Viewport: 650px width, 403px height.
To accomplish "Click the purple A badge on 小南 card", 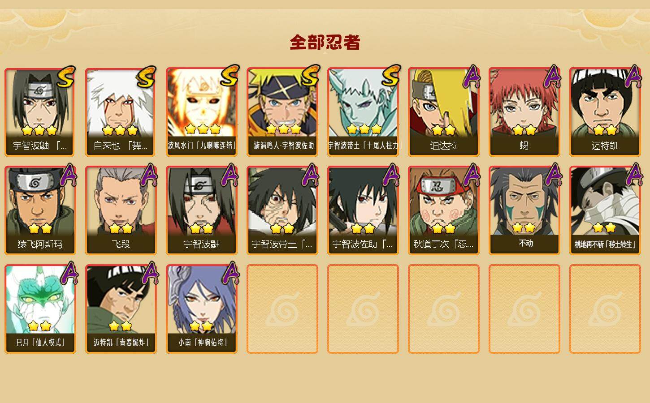I will tap(230, 274).
